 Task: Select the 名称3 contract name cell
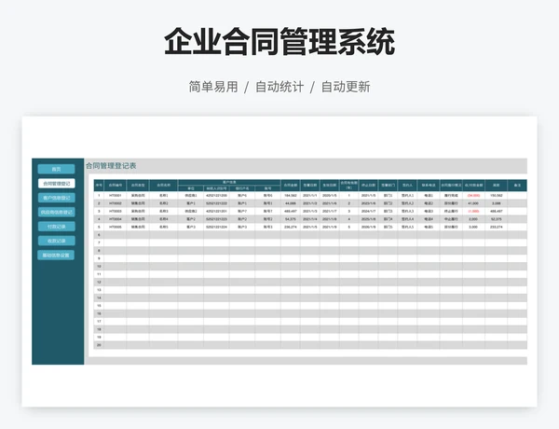164,212
